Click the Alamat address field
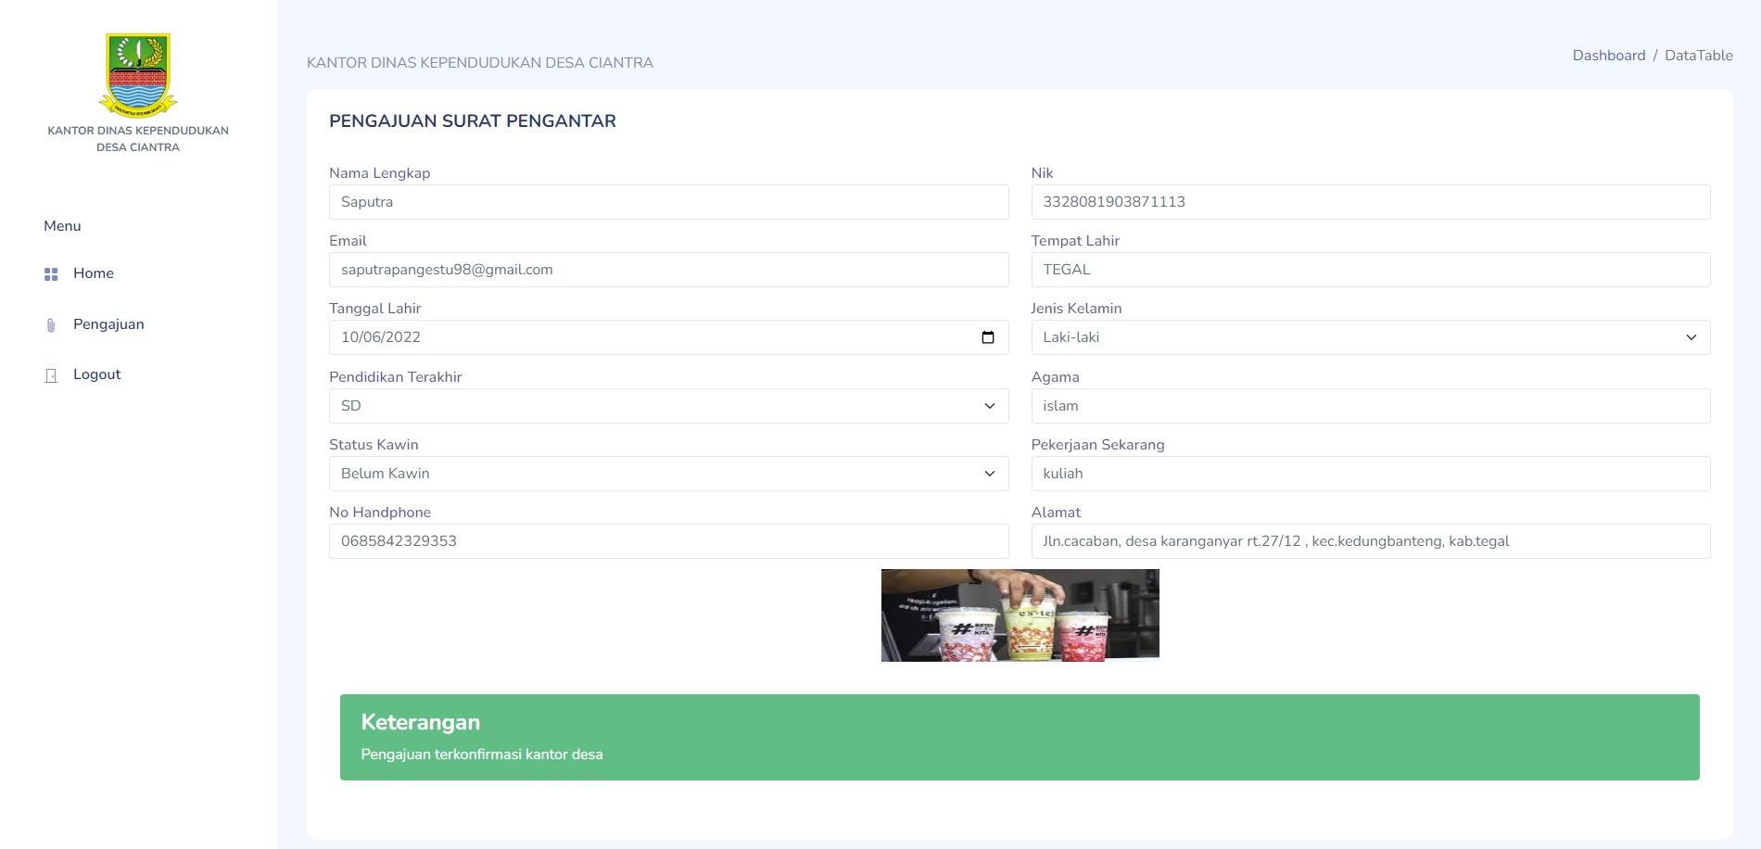The width and height of the screenshot is (1761, 849). coord(1370,541)
